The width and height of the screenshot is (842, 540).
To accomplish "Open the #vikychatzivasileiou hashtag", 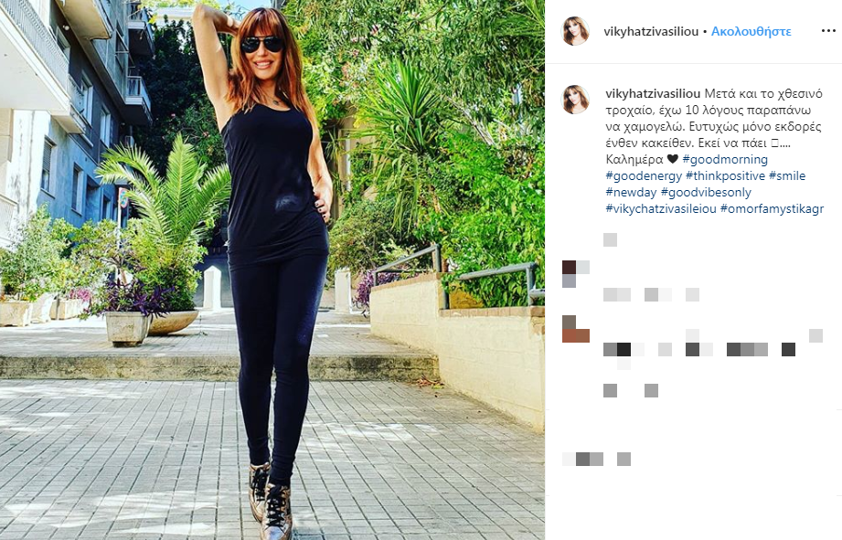I will click(x=661, y=209).
